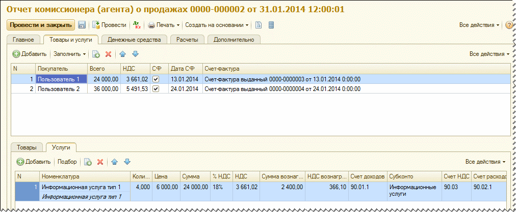
Task: Click the Счет-фактура column header
Action: pos(356,69)
